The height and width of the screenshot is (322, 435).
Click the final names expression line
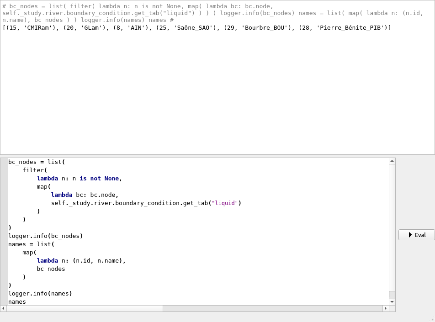(17, 301)
